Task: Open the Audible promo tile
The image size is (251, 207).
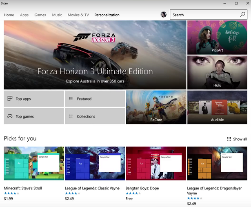Action: (x=217, y=107)
